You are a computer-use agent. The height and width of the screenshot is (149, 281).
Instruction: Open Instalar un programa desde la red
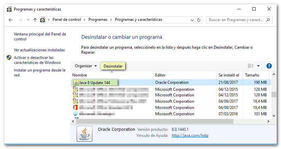(x=40, y=73)
